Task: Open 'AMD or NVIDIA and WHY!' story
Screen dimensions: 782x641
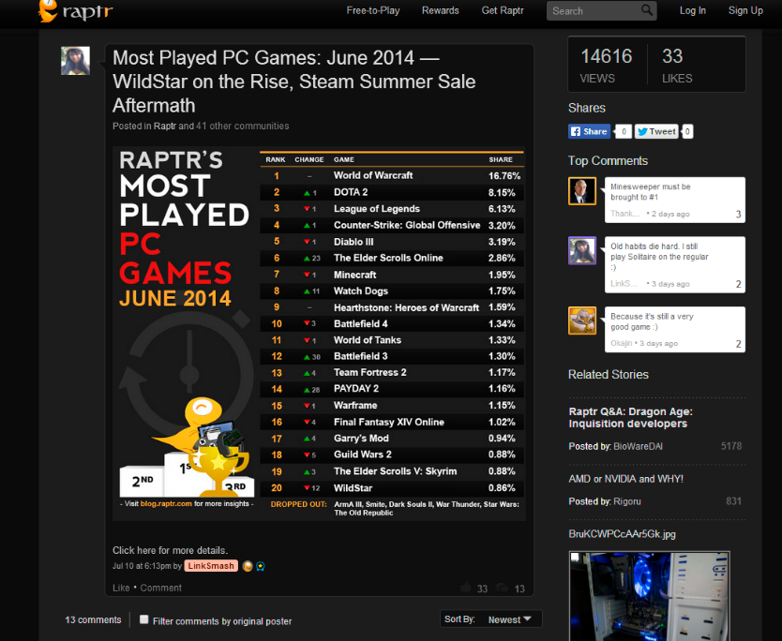Action: point(626,479)
